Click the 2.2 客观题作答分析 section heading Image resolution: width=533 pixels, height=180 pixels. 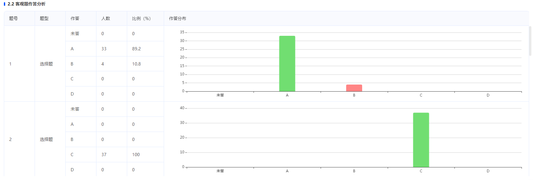27,4
